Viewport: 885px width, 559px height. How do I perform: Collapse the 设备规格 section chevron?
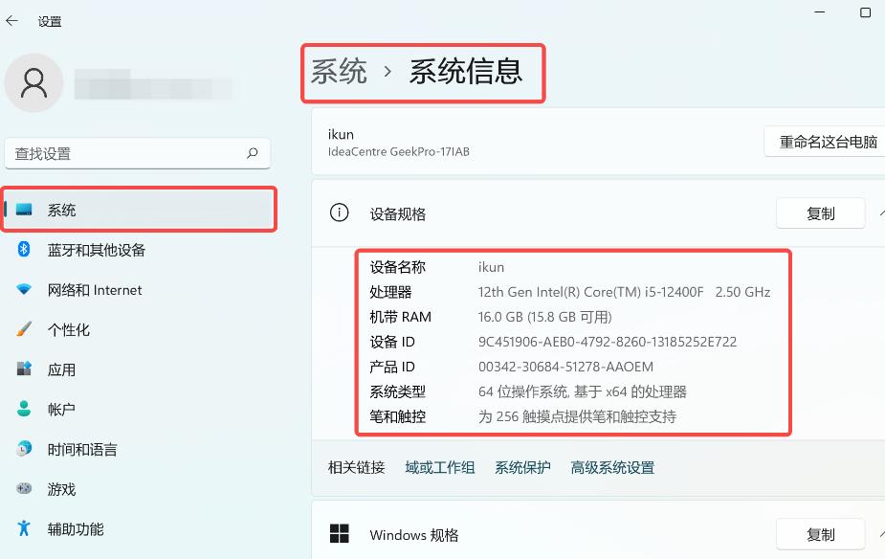point(881,213)
